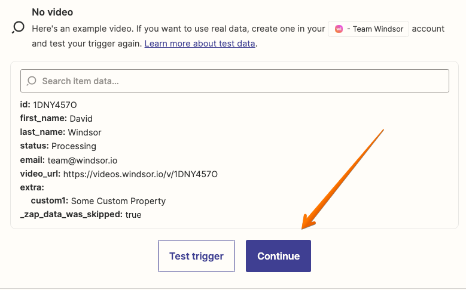
Task: Click the video_url field label
Action: tap(40, 174)
